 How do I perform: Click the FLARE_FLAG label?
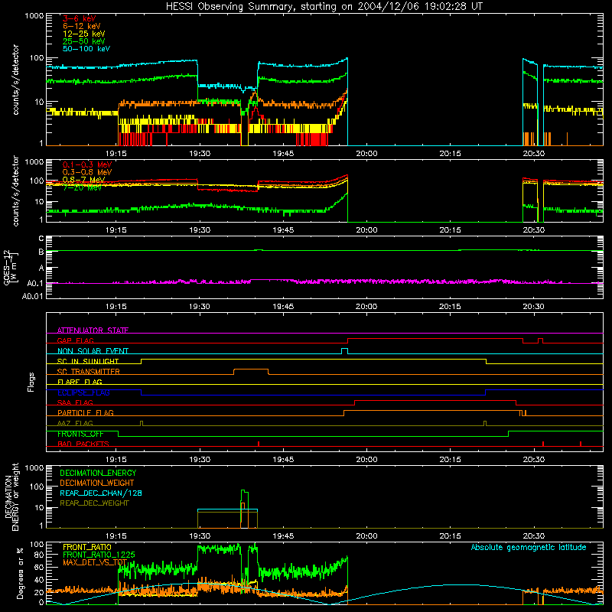(80, 382)
